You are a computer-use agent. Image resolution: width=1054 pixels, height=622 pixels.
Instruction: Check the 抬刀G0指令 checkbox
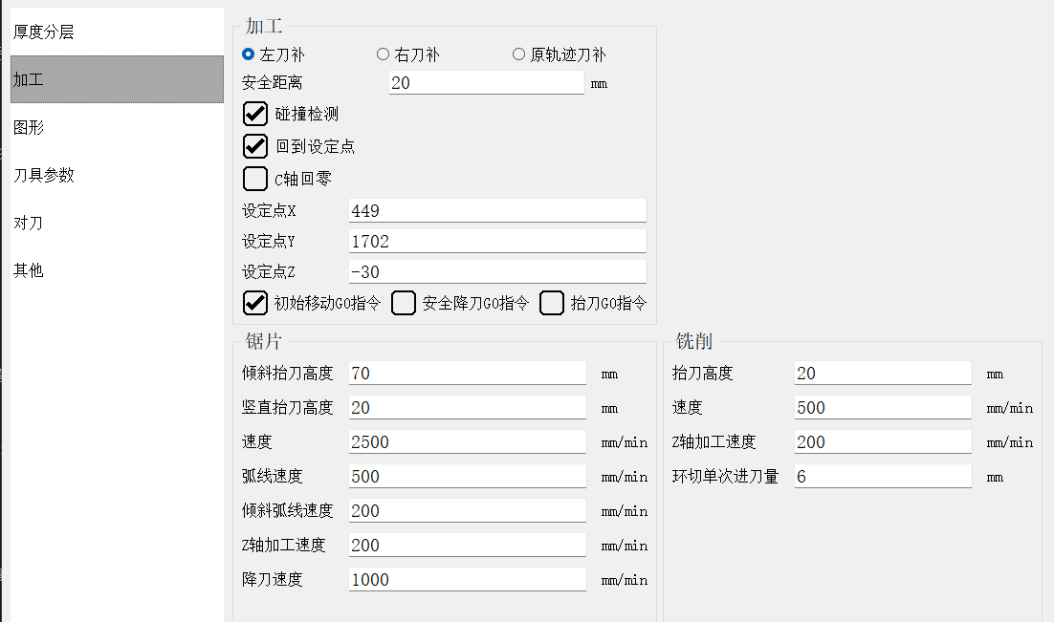pos(552,304)
